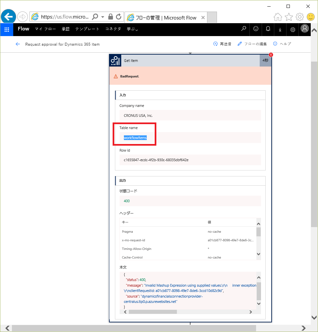
Task: Click the Cache-Control header row
Action: (x=188, y=257)
